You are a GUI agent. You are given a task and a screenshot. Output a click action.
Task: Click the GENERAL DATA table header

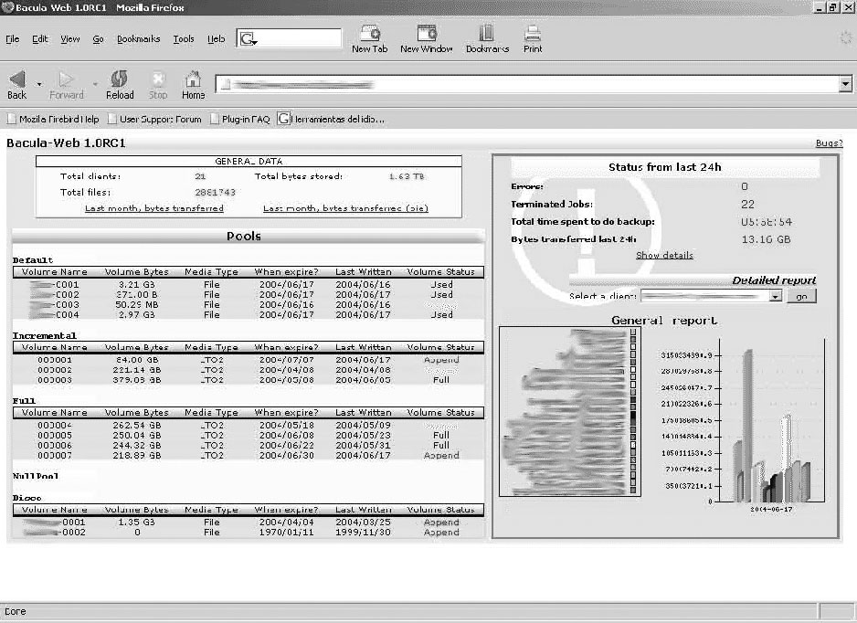[x=249, y=161]
